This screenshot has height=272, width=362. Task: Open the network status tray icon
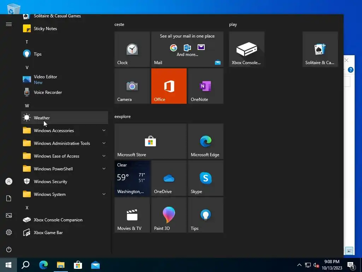(x=308, y=265)
